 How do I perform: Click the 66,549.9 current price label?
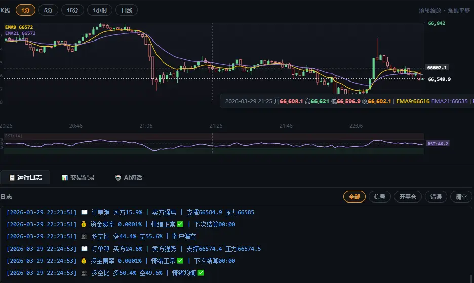(439, 79)
